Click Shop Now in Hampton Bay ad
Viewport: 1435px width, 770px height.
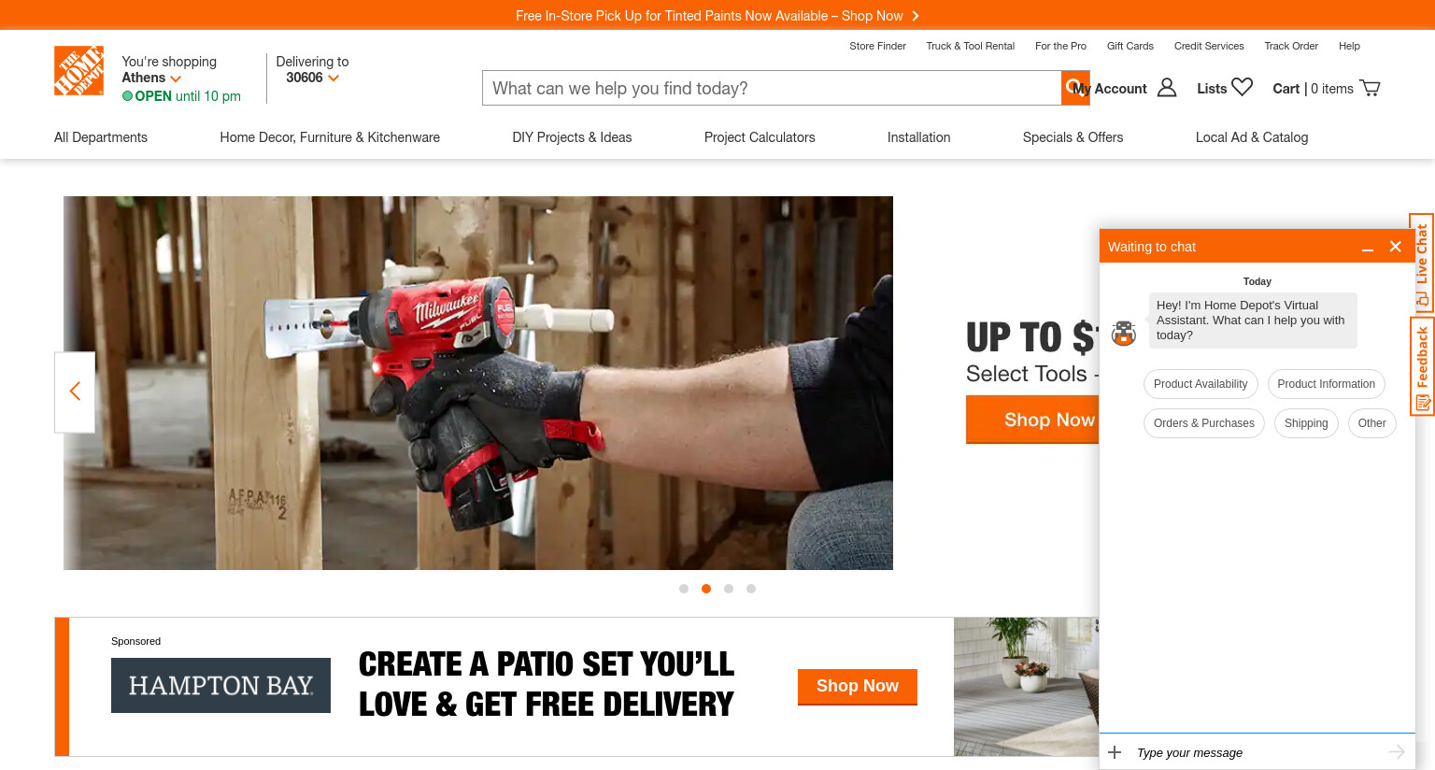click(857, 687)
